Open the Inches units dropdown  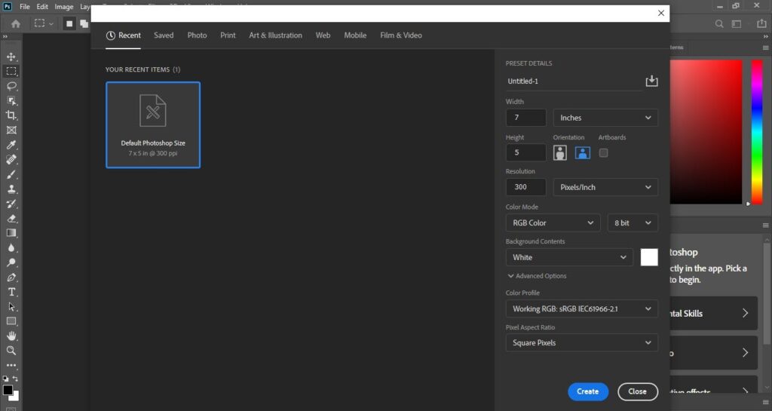605,118
